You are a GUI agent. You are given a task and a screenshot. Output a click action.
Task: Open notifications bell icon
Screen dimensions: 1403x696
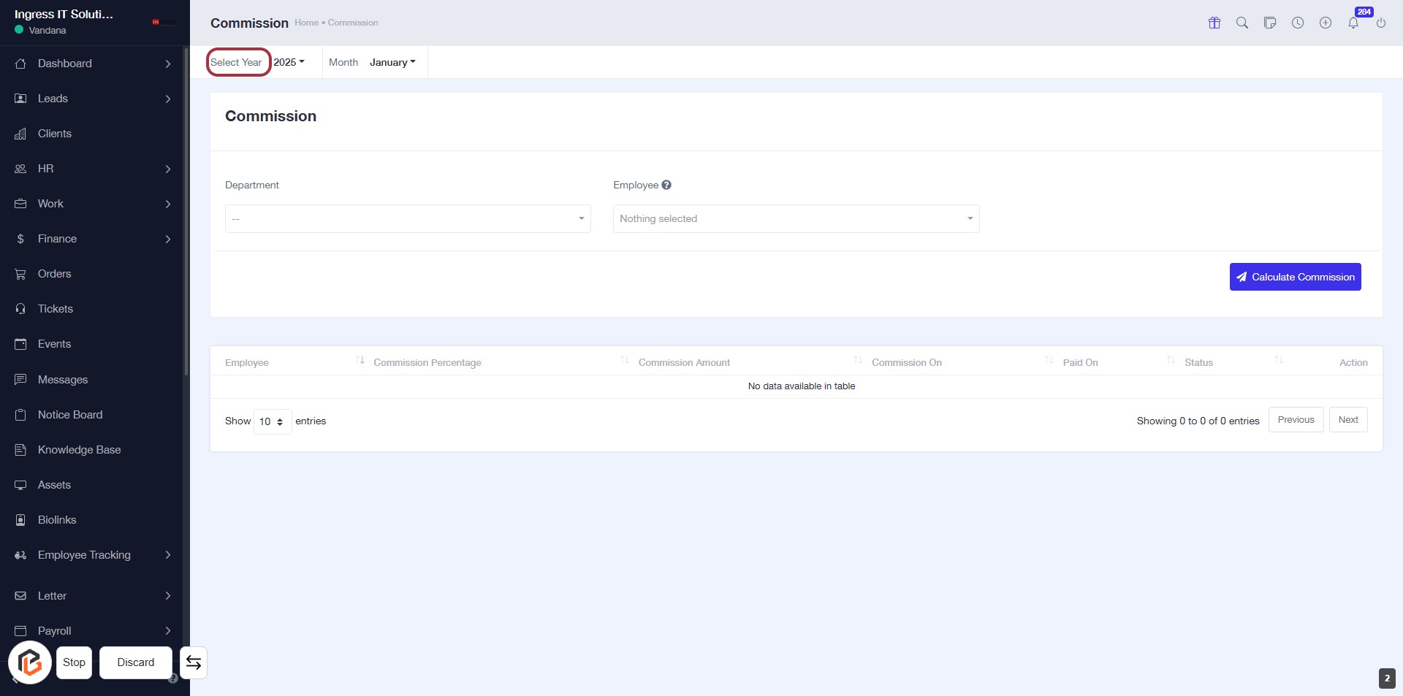(x=1353, y=23)
